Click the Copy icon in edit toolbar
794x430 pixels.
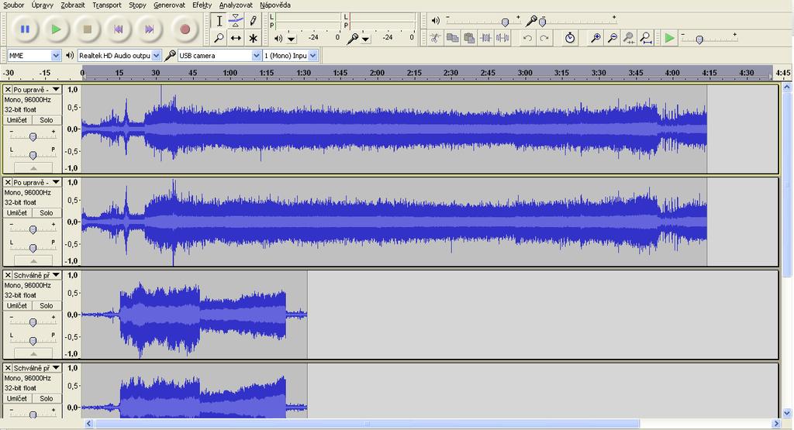click(452, 38)
